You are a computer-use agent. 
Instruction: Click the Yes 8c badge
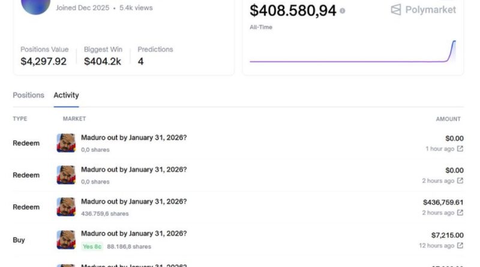pos(92,246)
